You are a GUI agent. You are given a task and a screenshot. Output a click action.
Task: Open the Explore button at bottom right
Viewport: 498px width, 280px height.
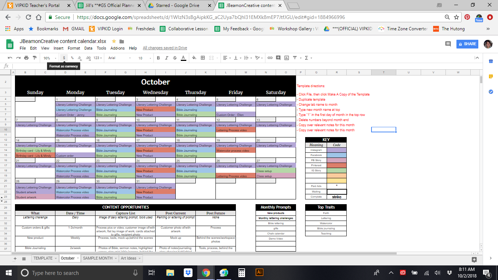(x=474, y=260)
